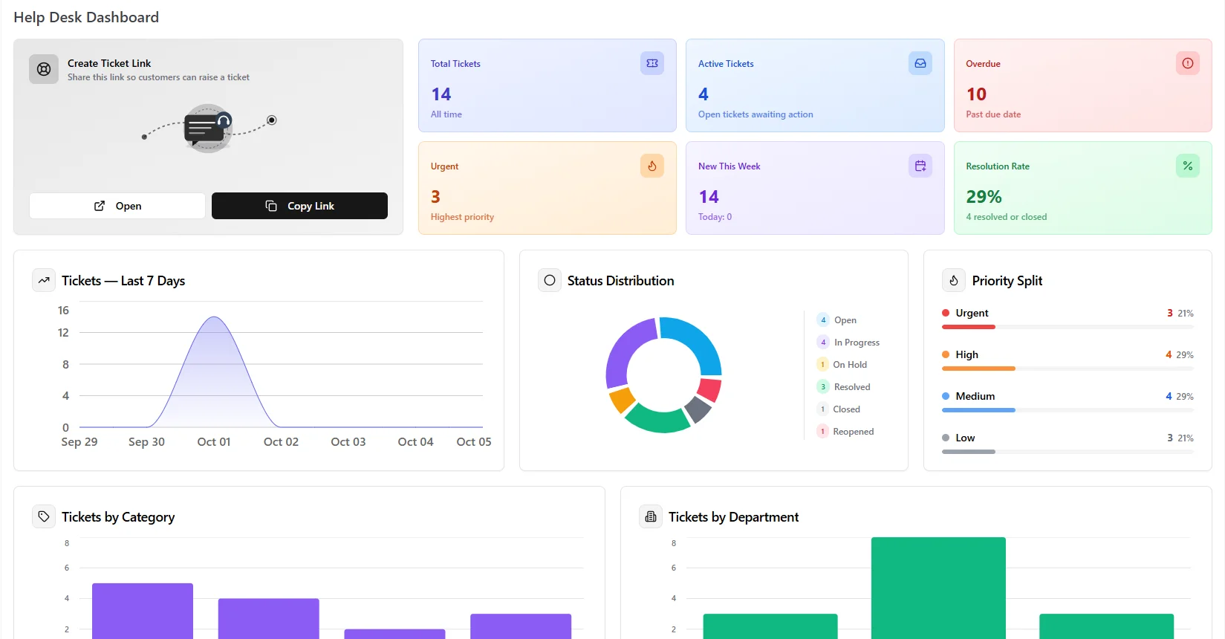The width and height of the screenshot is (1225, 639).
Task: Click '4 resolved or closed' text
Action: 1006,217
